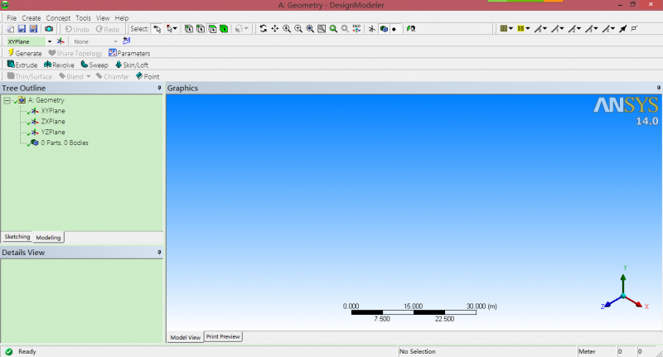Click the Save project icon

tap(22, 29)
